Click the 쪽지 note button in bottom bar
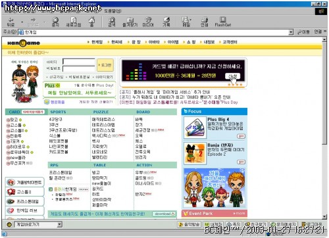Screen dimensions: 329x238 coord(234,224)
